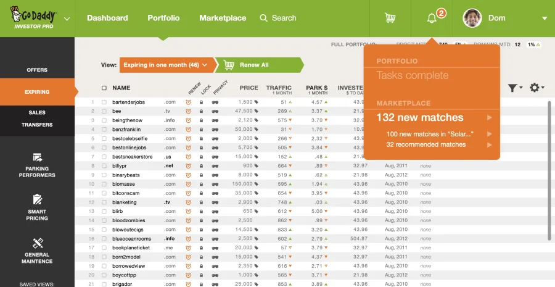Viewport: 555px width, 287px height.
Task: Click the bitconscam domain name
Action: pos(126,193)
